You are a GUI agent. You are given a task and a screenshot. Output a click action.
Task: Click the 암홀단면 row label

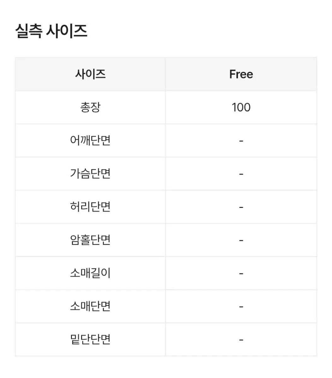pyautogui.click(x=90, y=240)
